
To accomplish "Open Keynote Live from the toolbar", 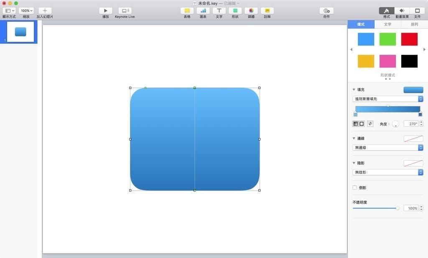I will coord(125,10).
